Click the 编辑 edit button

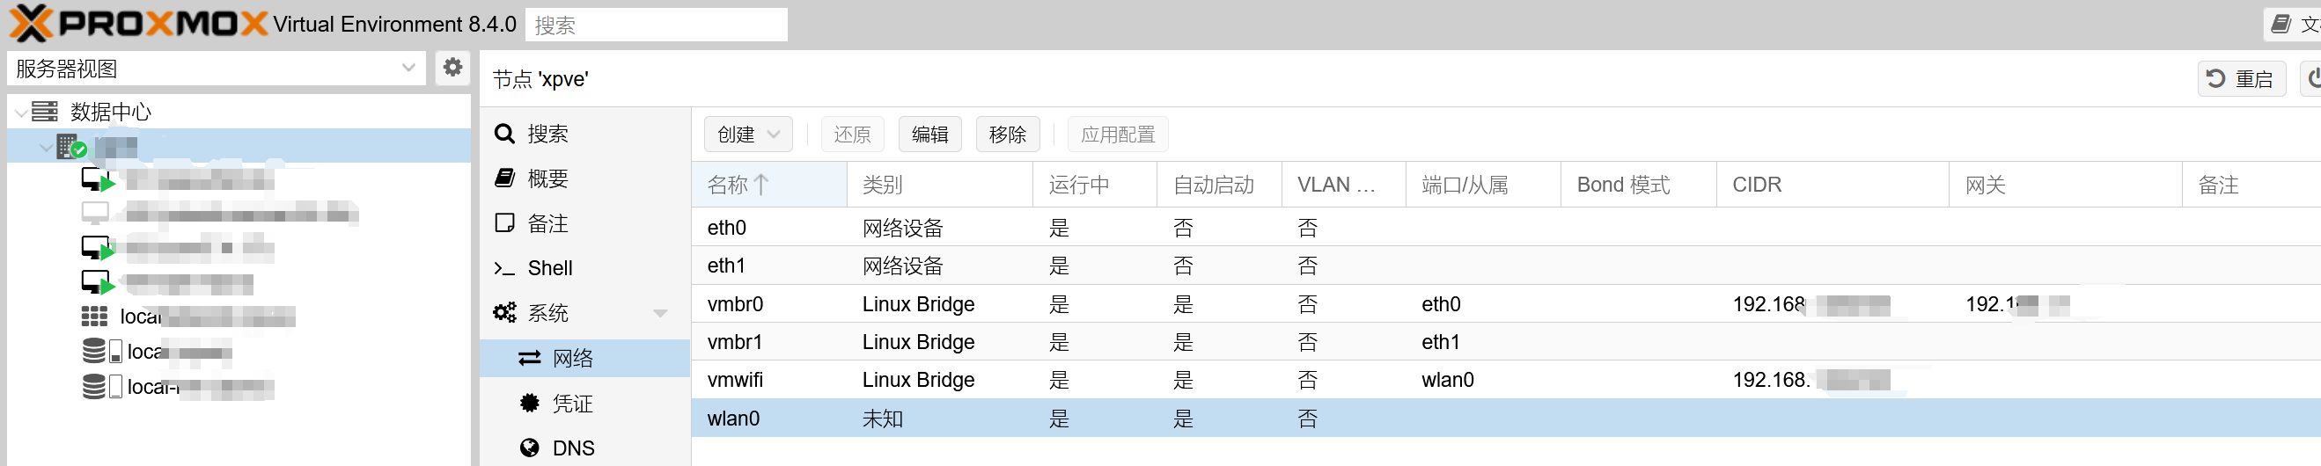tap(929, 135)
